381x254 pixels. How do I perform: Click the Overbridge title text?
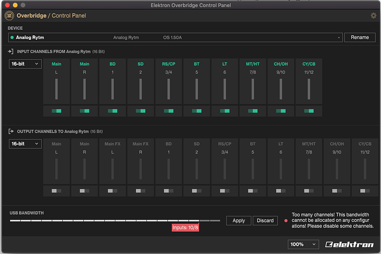[31, 16]
